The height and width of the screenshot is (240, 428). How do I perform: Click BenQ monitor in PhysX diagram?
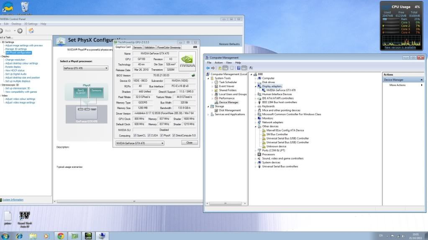click(81, 93)
